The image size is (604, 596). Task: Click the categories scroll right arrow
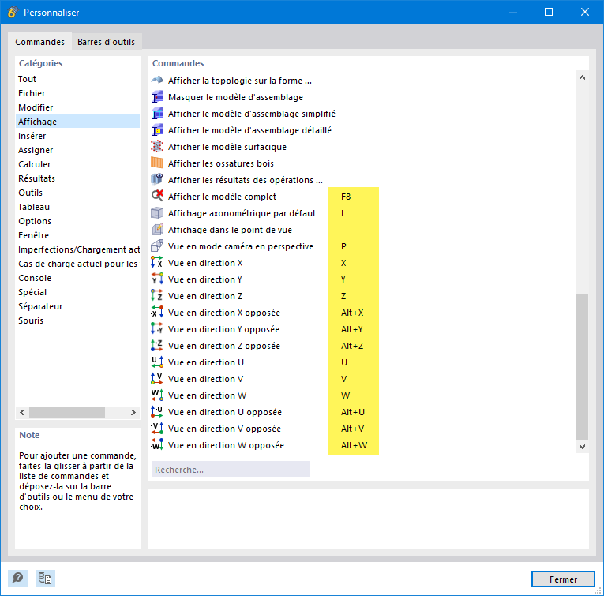(x=133, y=412)
